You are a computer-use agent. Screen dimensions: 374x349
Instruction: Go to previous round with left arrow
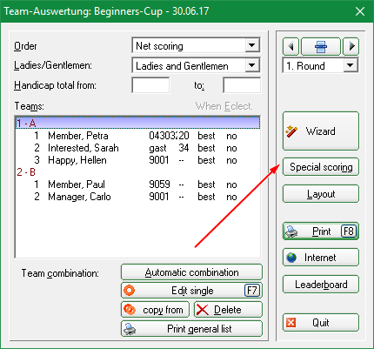click(291, 46)
